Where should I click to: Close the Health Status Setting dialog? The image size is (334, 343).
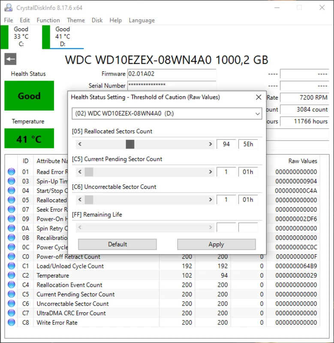tap(259, 97)
